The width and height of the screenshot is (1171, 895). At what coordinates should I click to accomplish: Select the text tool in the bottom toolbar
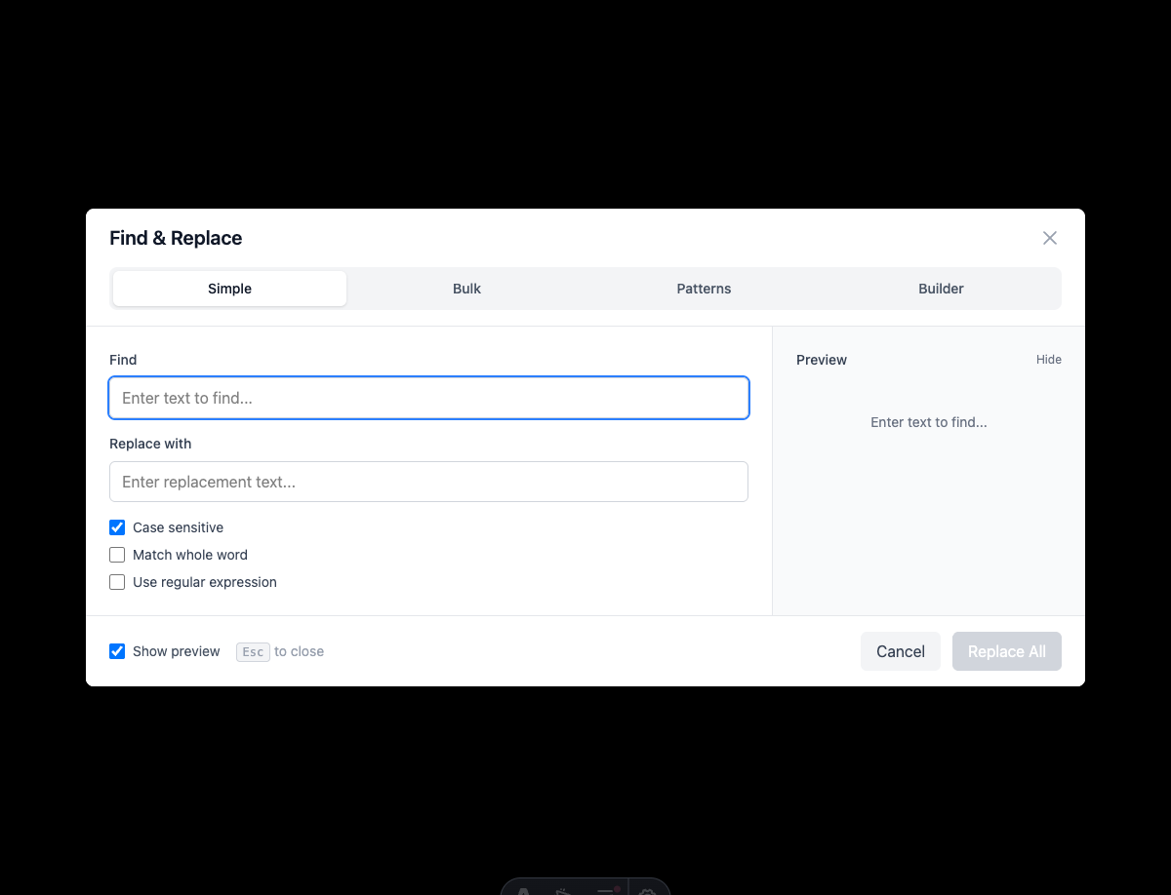[x=524, y=890]
